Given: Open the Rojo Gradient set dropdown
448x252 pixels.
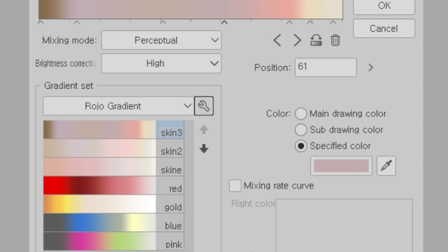Looking at the screenshot, I should pos(118,106).
